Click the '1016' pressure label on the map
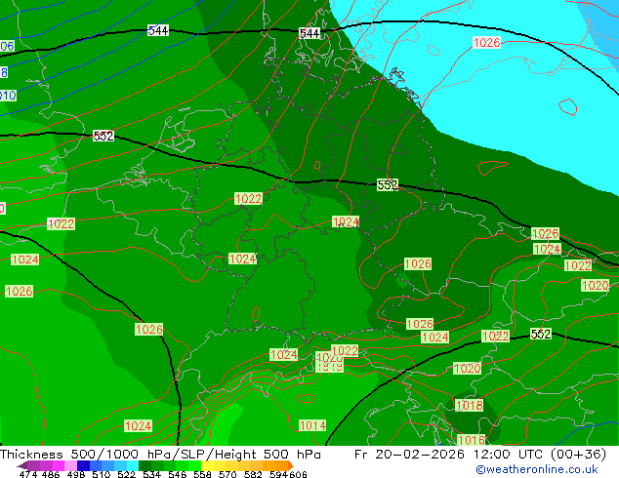Image resolution: width=619 pixels, height=478 pixels. click(x=471, y=439)
